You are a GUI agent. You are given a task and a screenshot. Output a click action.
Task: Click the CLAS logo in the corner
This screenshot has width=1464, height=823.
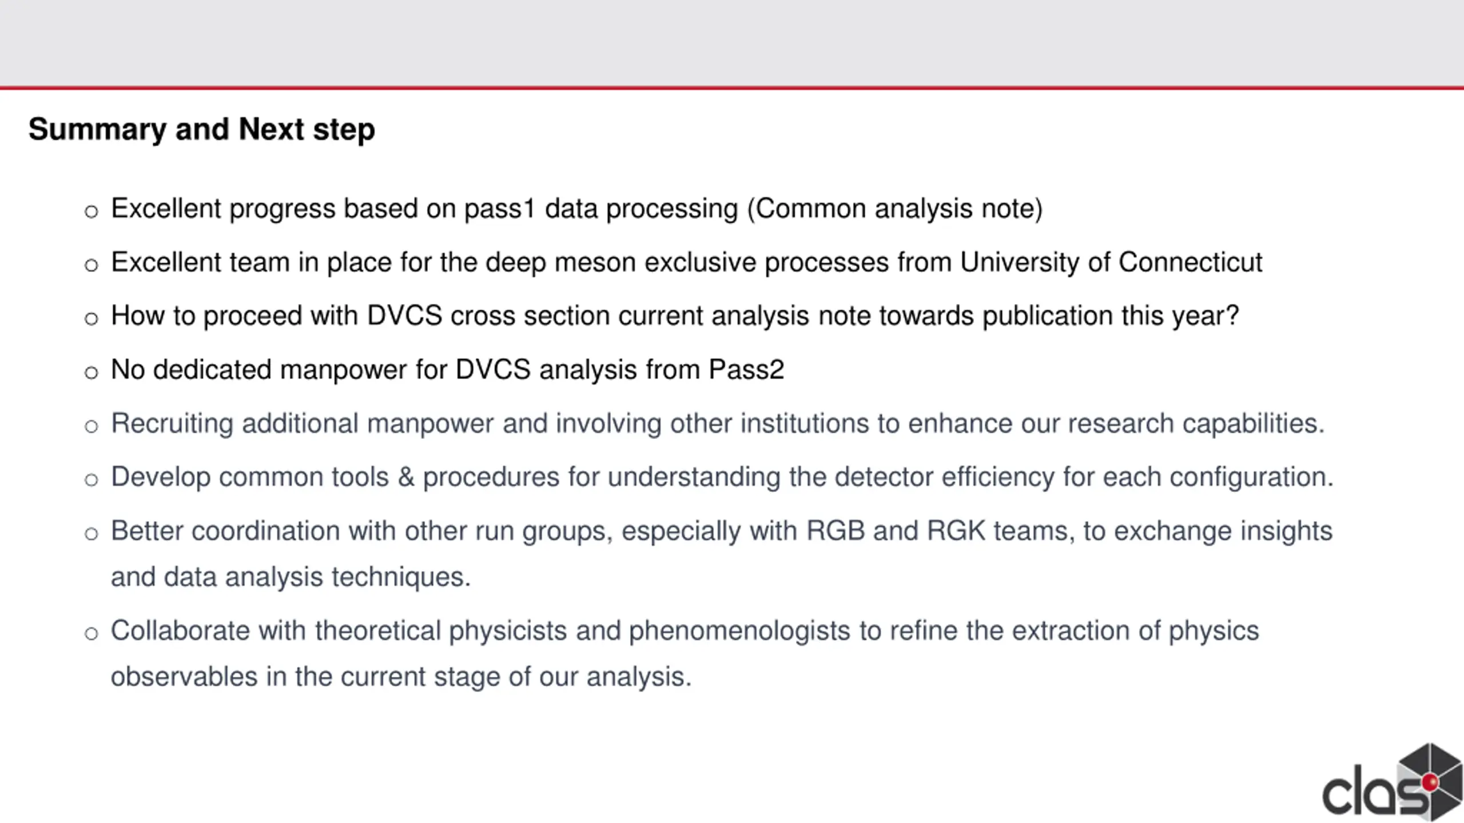tap(1393, 782)
